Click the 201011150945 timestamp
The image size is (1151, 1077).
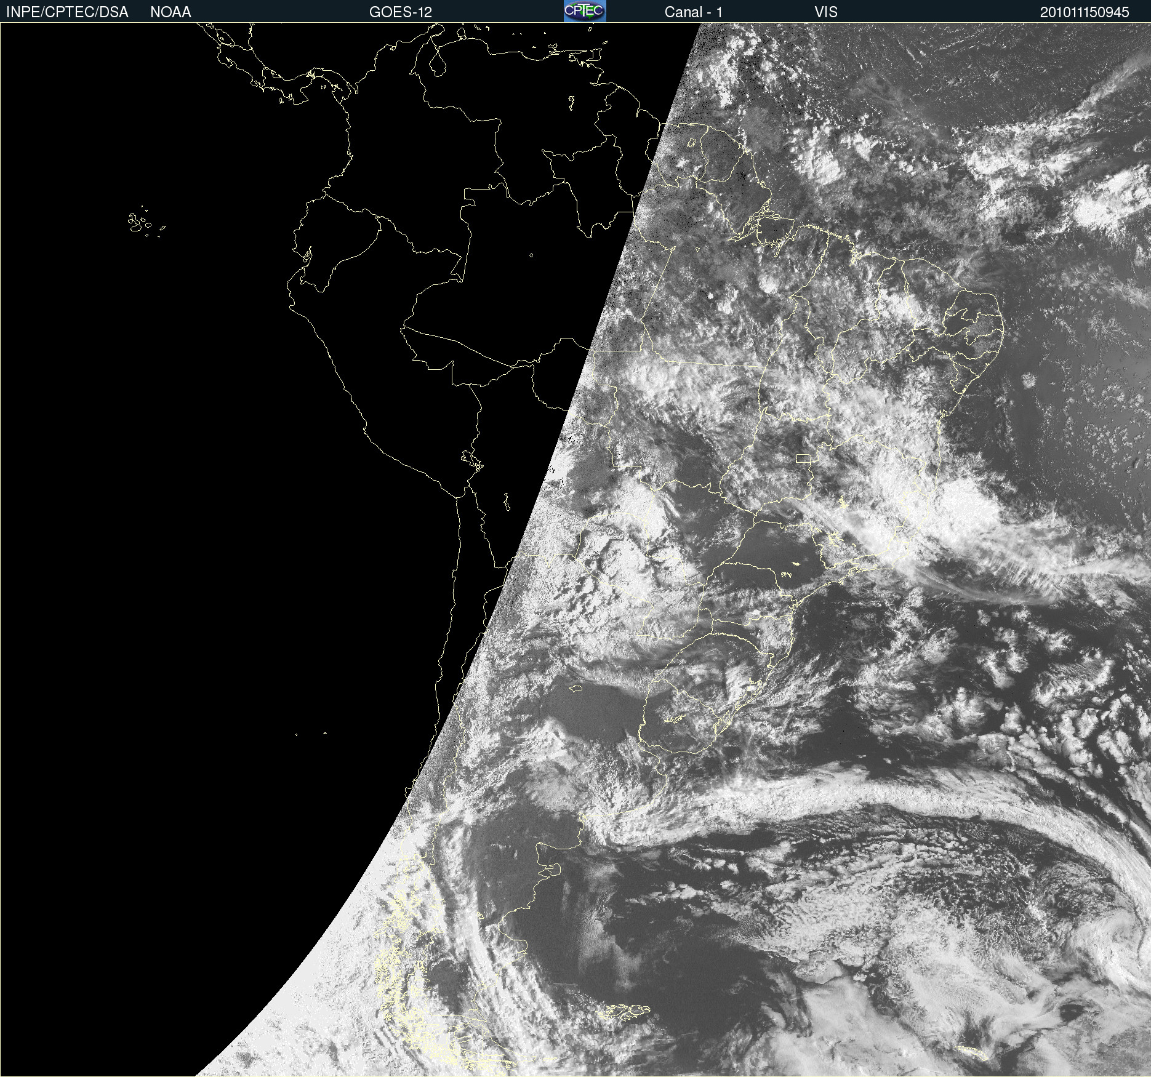point(1085,12)
